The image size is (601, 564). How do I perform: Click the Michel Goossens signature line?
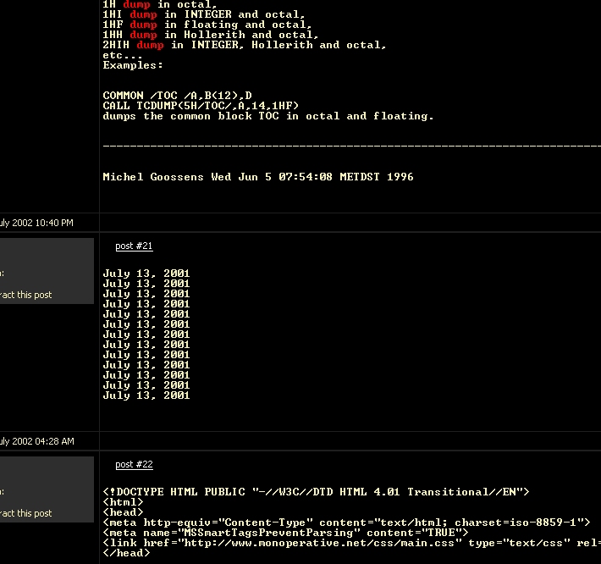(258, 177)
